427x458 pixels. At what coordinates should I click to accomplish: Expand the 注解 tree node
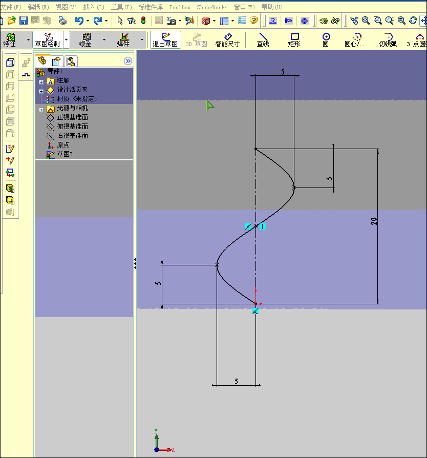coord(41,82)
